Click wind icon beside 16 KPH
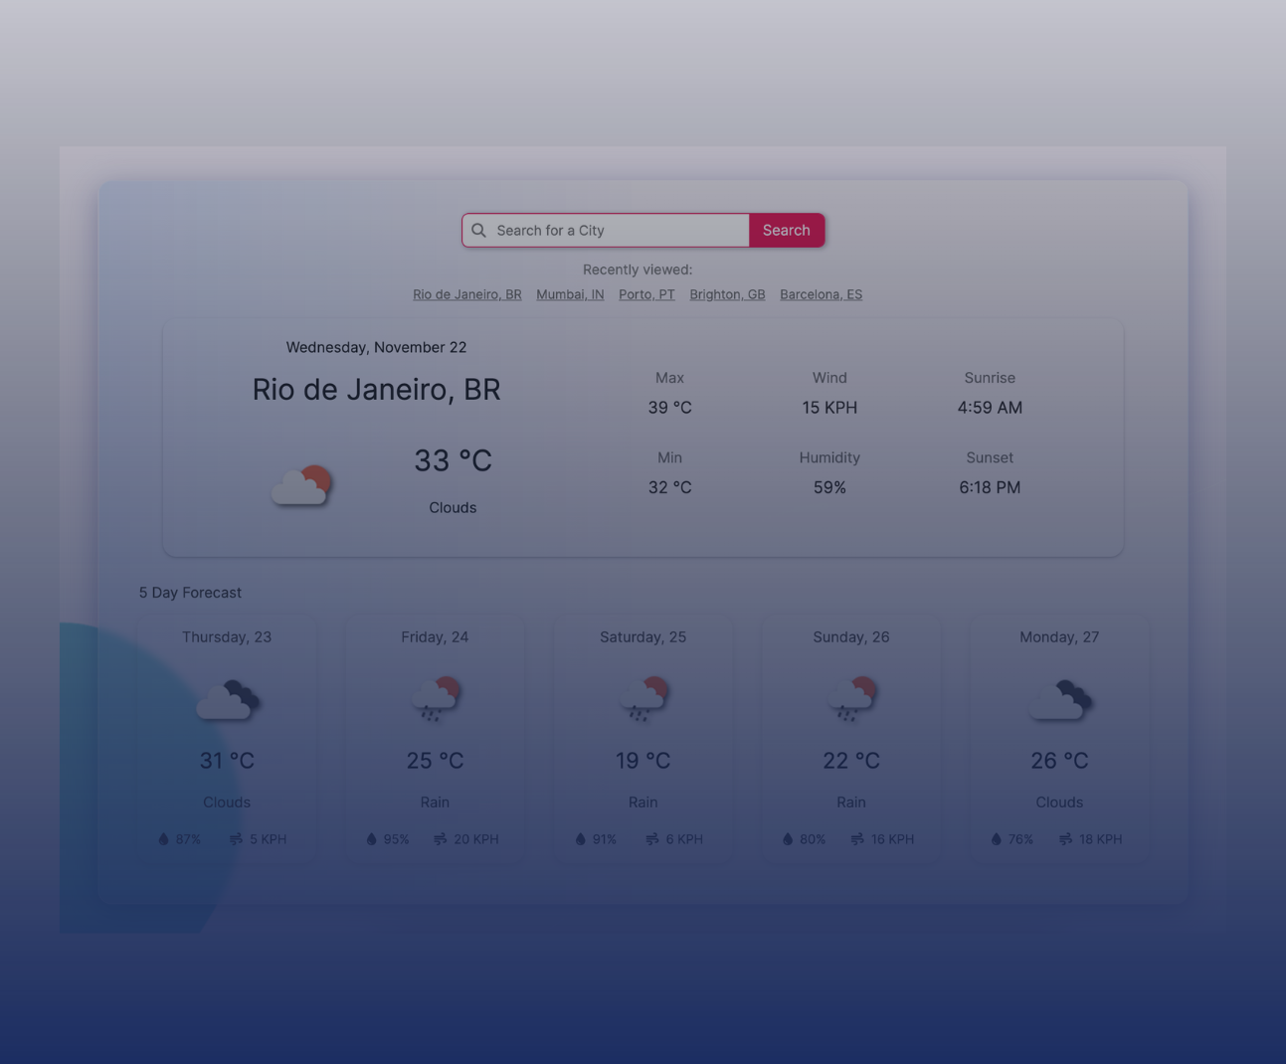The width and height of the screenshot is (1286, 1064). (857, 839)
